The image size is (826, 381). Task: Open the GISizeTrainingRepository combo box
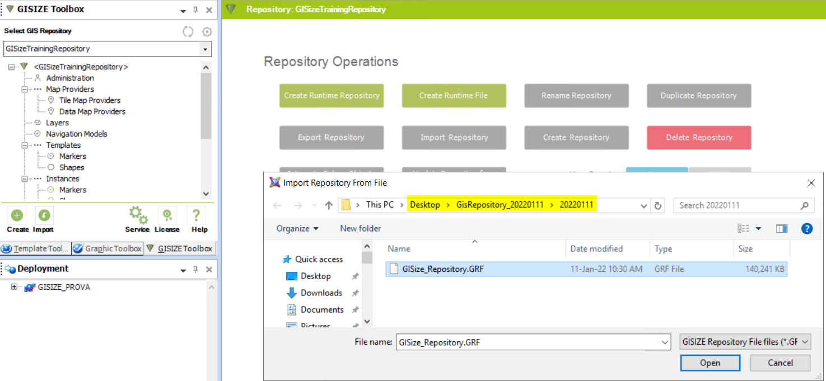108,49
